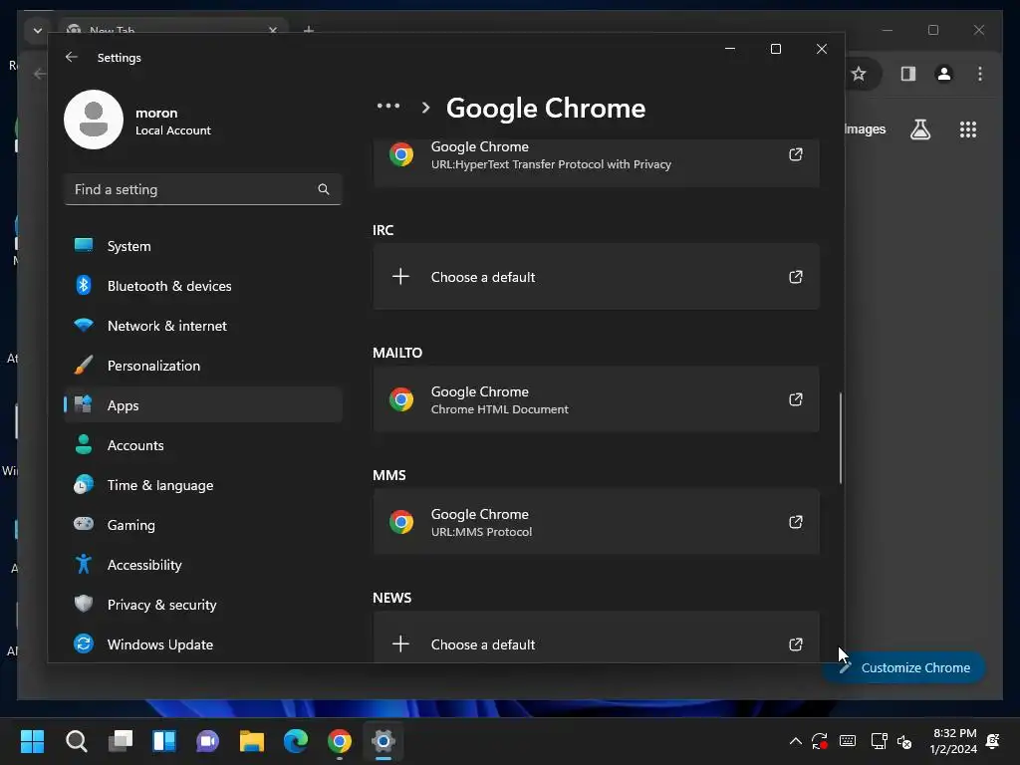Image resolution: width=1020 pixels, height=765 pixels.
Task: Click the Settings gear on the taskbar
Action: 383,741
